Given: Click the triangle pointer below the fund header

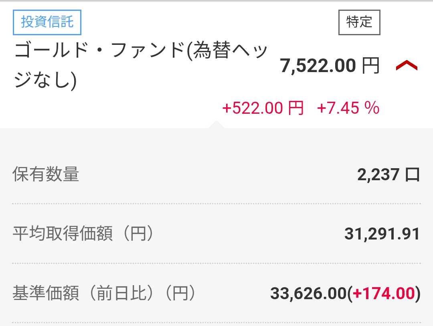Looking at the screenshot, I should tap(217, 124).
